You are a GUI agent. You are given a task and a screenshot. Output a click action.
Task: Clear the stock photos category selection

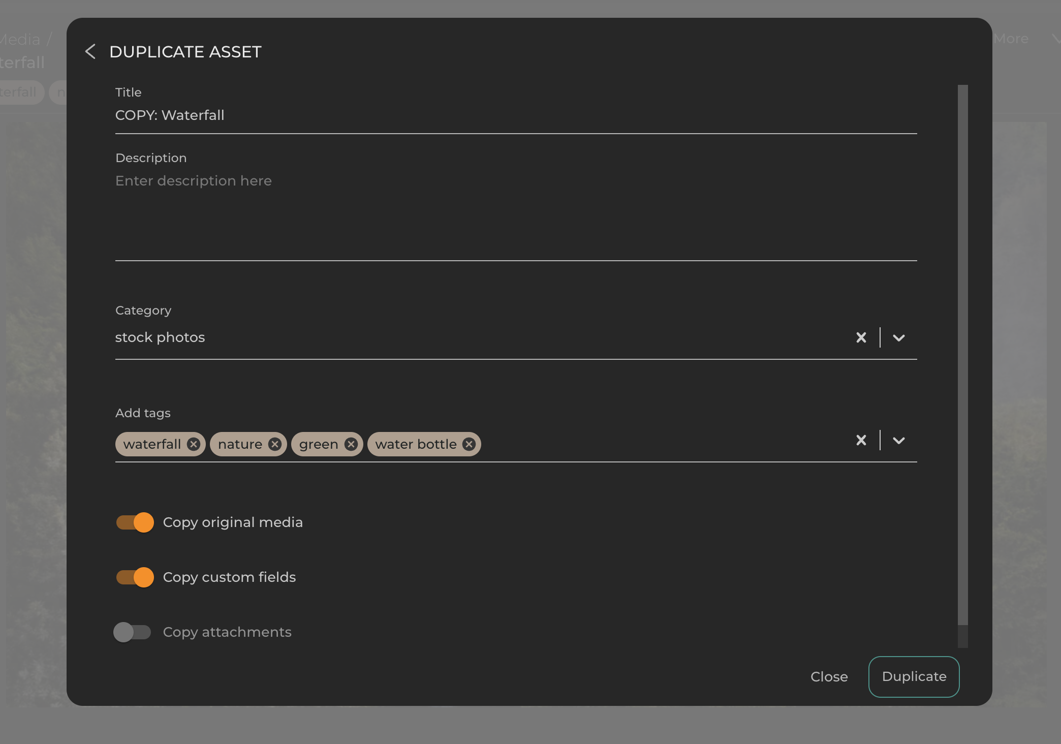[x=861, y=337]
